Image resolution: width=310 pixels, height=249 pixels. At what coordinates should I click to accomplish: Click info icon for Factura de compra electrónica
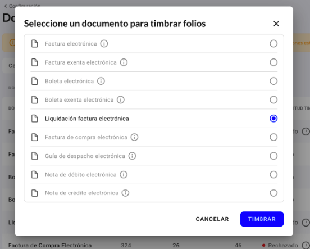(x=134, y=137)
